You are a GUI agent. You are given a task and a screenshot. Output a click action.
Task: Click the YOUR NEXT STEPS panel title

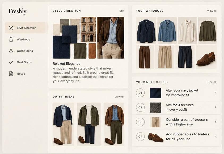[151, 82]
